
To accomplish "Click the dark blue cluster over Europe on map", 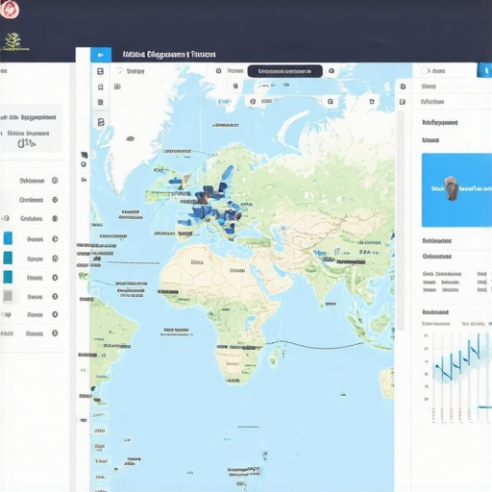I will pos(214,205).
